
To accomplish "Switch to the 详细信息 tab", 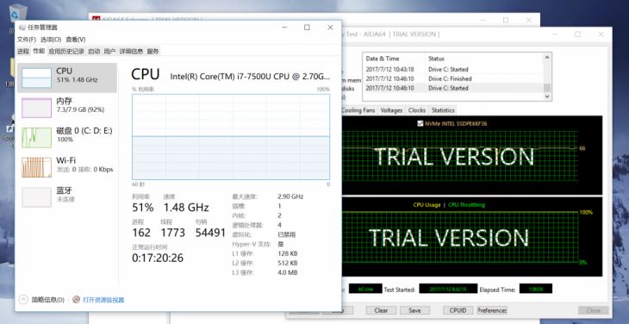I will pos(132,51).
